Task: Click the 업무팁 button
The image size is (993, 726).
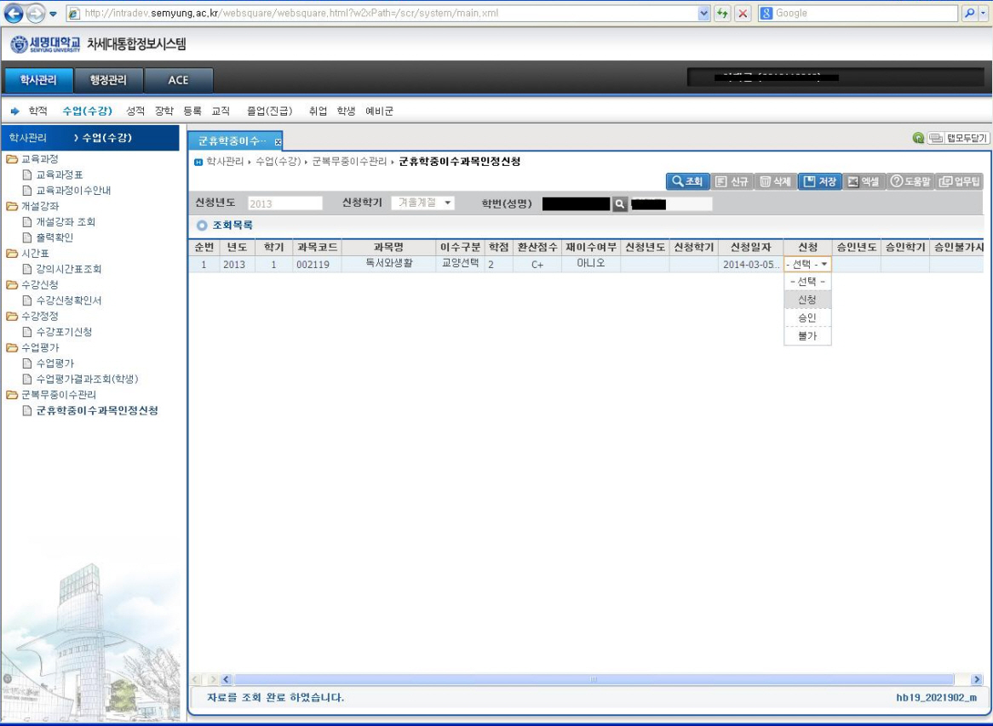Action: (960, 181)
